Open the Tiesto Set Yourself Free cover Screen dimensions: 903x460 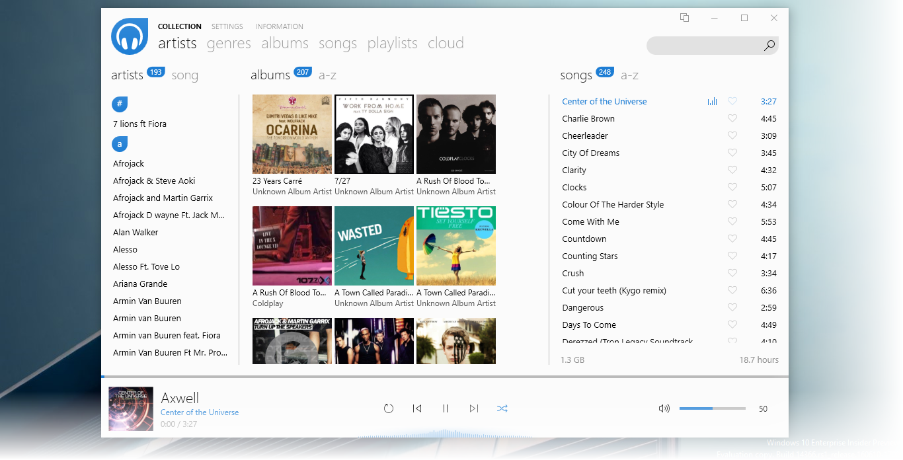(x=456, y=246)
